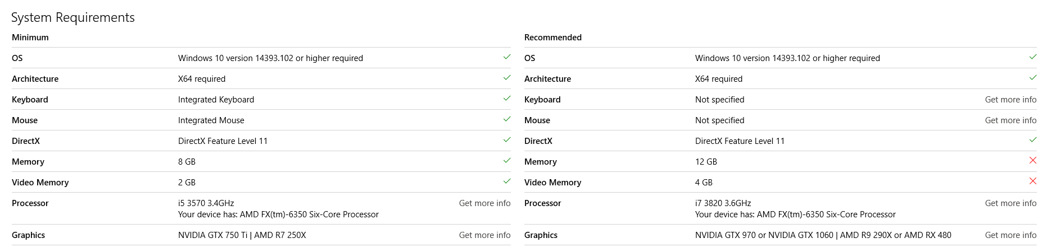Click the System Requirements heading

click(73, 18)
